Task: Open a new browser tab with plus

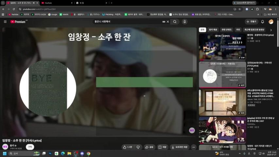Action: pos(112,3)
